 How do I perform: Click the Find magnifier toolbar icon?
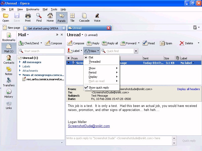39,18
